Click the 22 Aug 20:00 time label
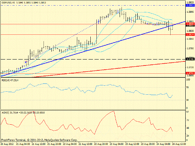Viewport: 195px width, 146px height. [101, 144]
